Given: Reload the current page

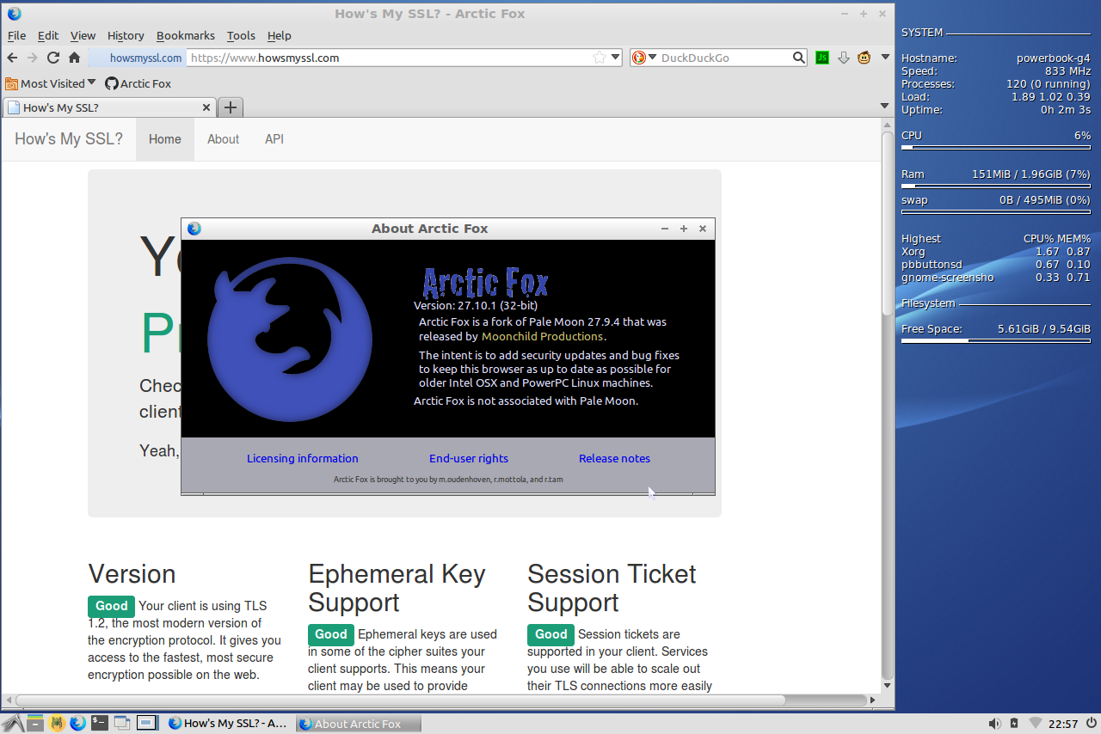Looking at the screenshot, I should 53,58.
